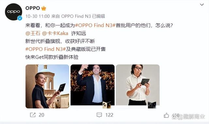Click the comment bubble icon
The width and height of the screenshot is (209, 124).
[99, 115]
